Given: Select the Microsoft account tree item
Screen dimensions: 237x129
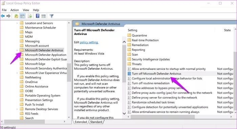Looking at the screenshot, I should pyautogui.click(x=37, y=46).
